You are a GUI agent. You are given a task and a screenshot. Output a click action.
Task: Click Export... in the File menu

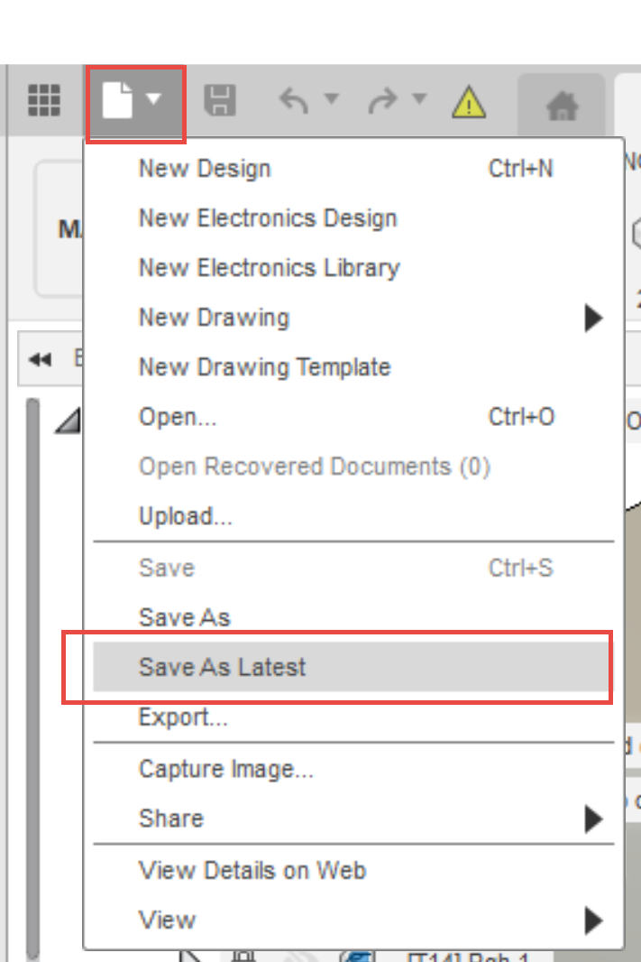pyautogui.click(x=183, y=718)
